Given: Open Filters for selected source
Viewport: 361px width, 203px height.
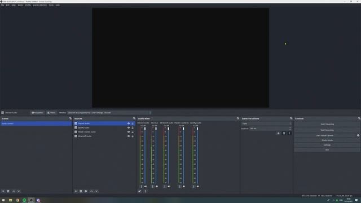Looking at the screenshot, I should [x=51, y=113].
